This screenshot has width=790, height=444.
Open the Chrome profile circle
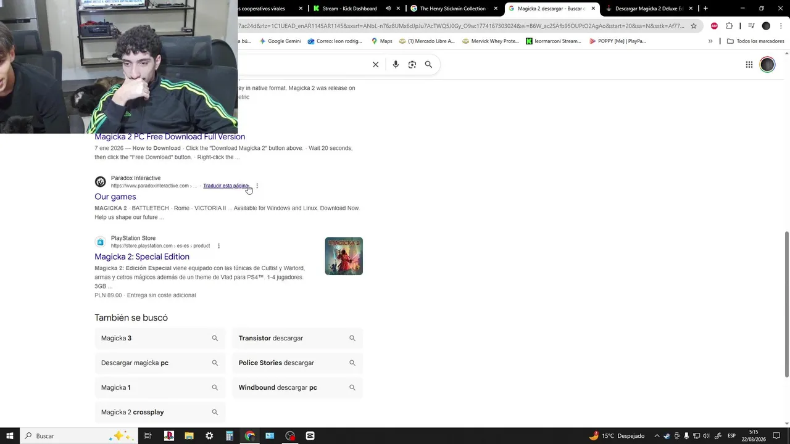click(766, 26)
